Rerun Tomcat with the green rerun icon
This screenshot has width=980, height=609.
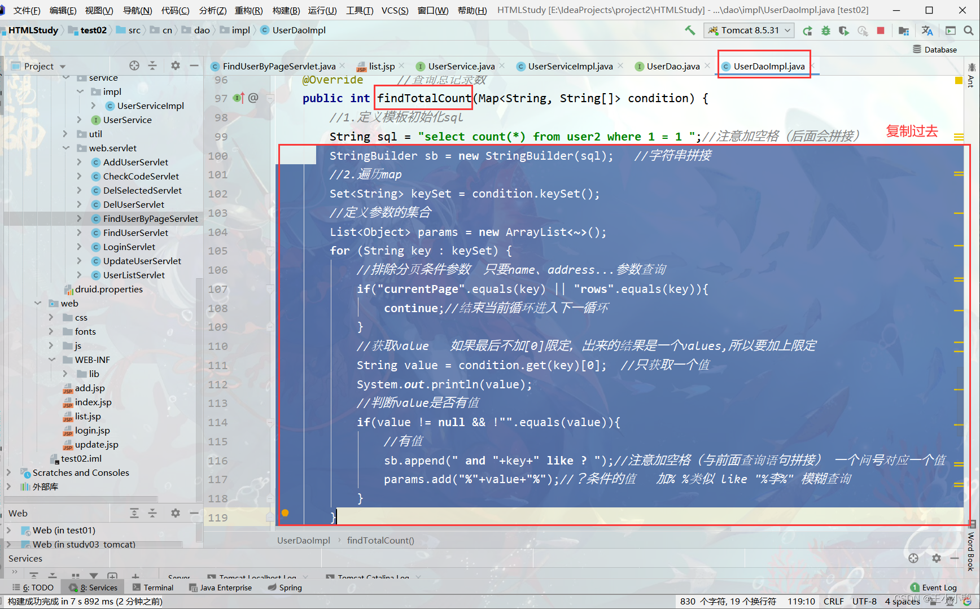tap(807, 30)
